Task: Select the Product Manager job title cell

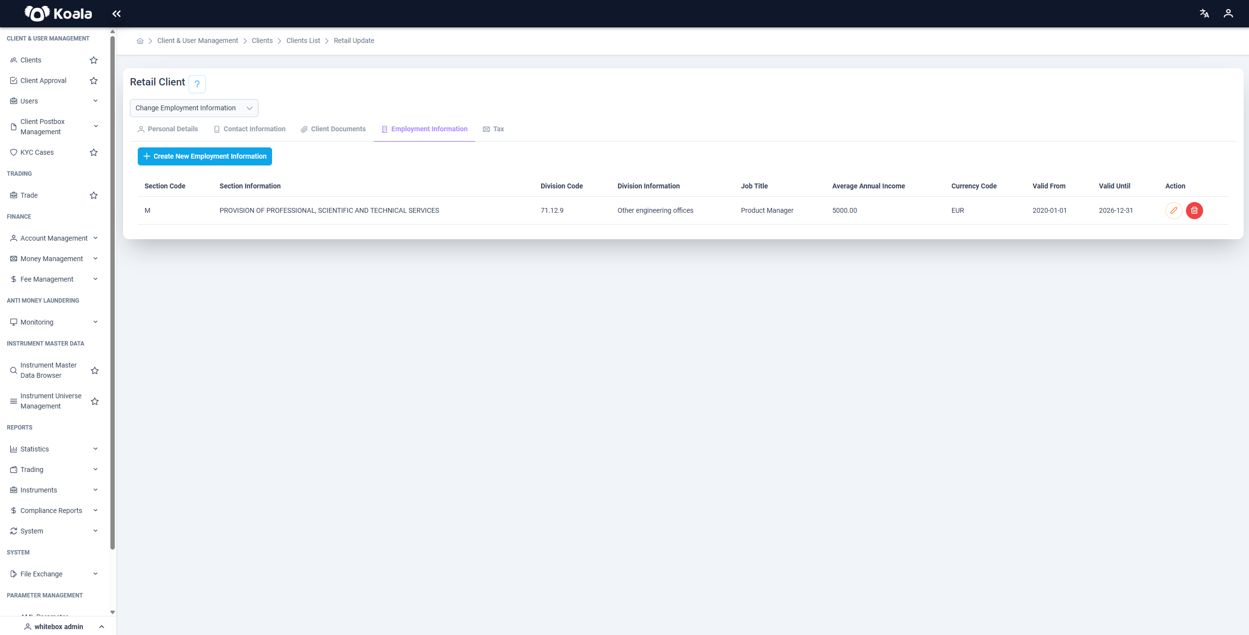Action: tap(767, 210)
